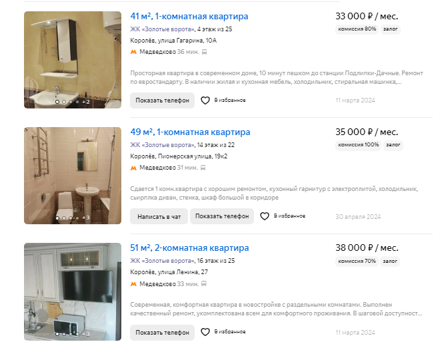Click bus icon after Медведково 33 мин.
The width and height of the screenshot is (442, 346).
[x=204, y=284]
